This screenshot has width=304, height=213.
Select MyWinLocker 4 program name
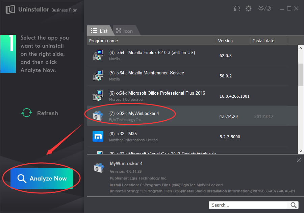click(134, 114)
